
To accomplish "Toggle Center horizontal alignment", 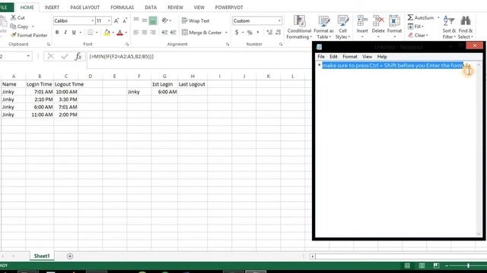I will [x=145, y=32].
